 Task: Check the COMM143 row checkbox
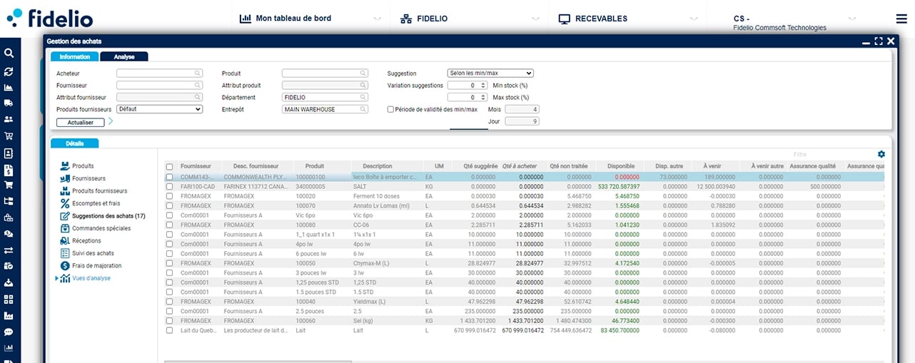tap(169, 177)
